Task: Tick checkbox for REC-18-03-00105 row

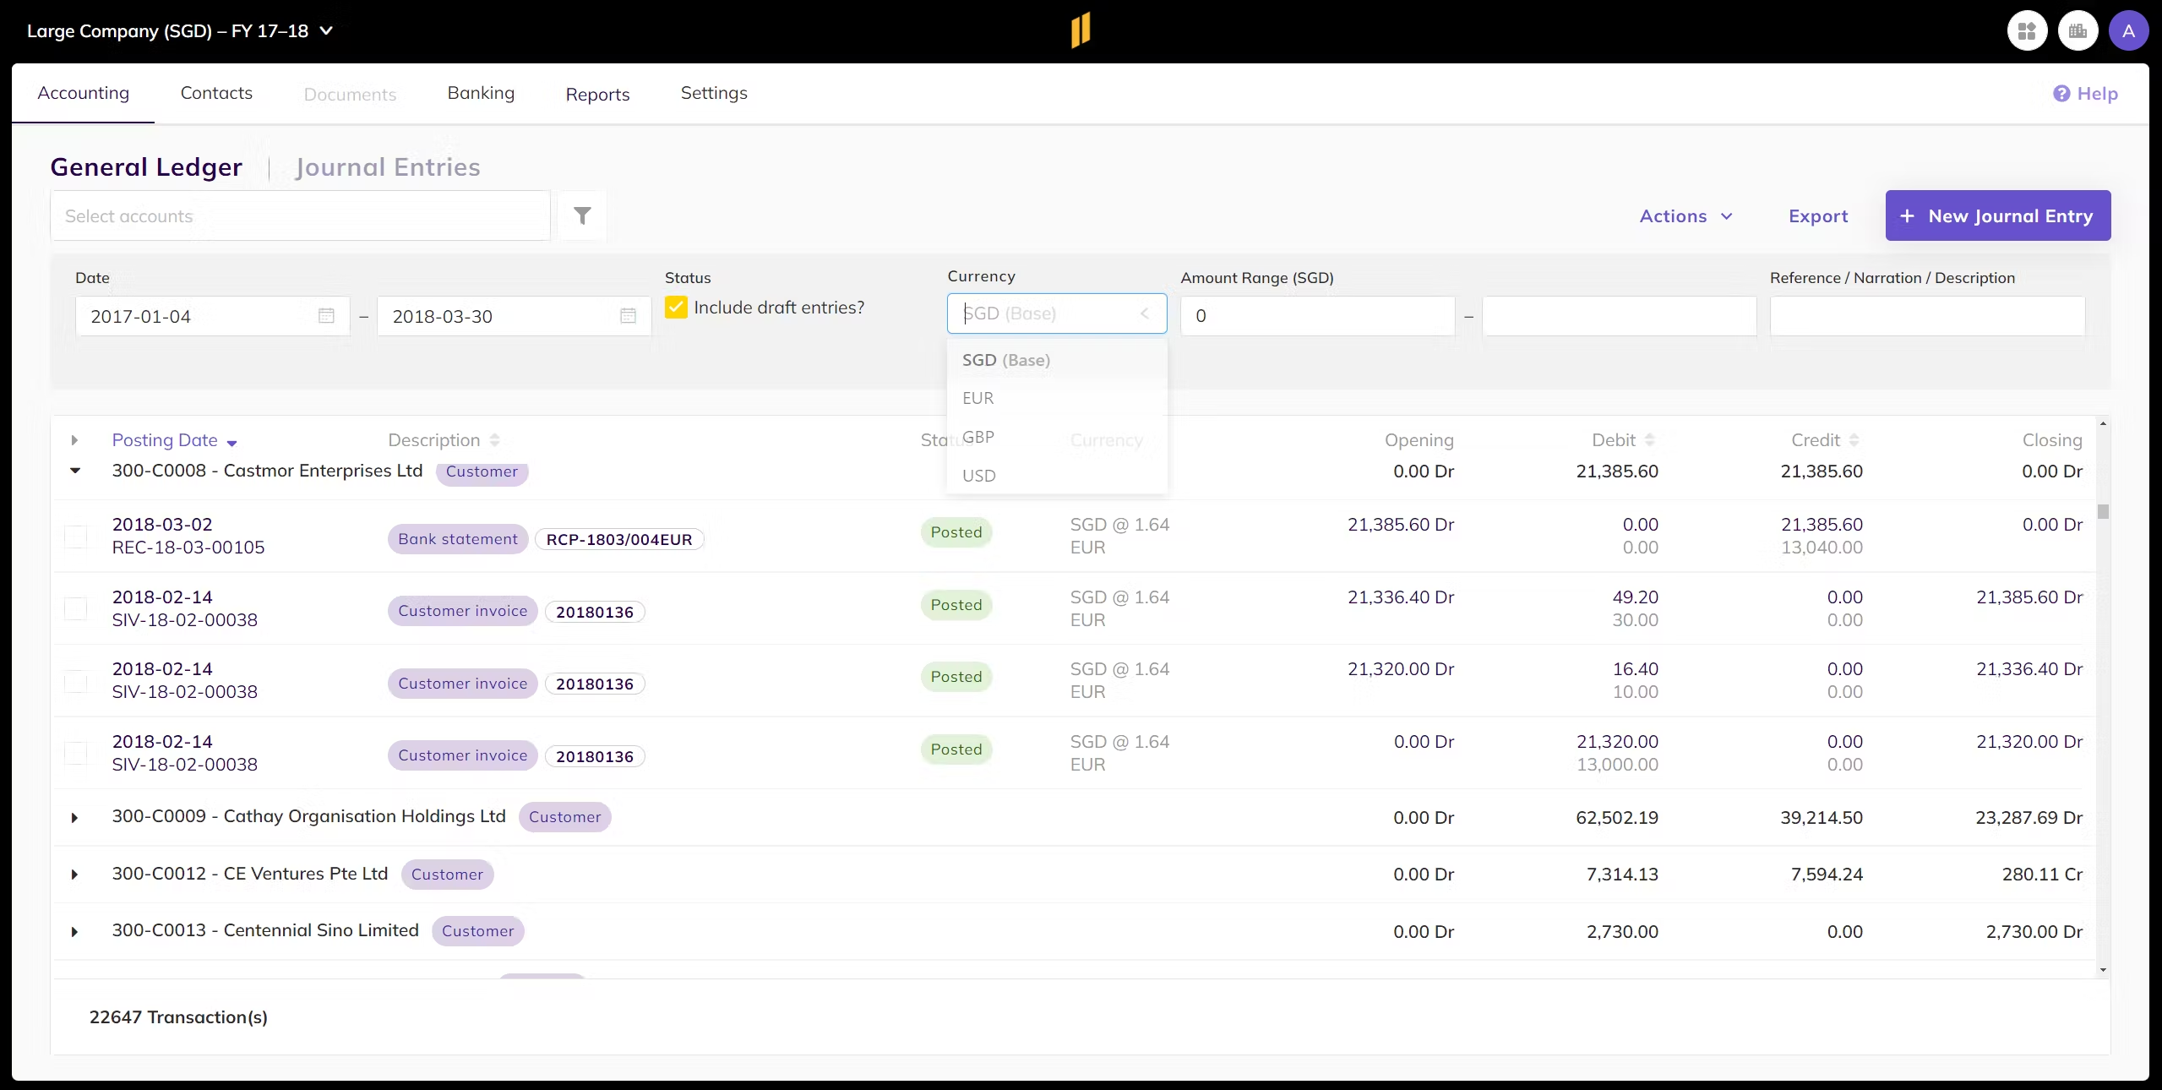Action: (76, 537)
